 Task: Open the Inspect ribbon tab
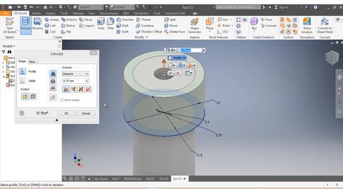tap(50, 13)
